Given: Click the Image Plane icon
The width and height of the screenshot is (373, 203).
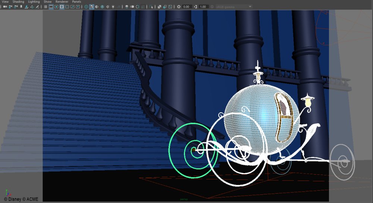Looking at the screenshot, I should coord(26,7).
